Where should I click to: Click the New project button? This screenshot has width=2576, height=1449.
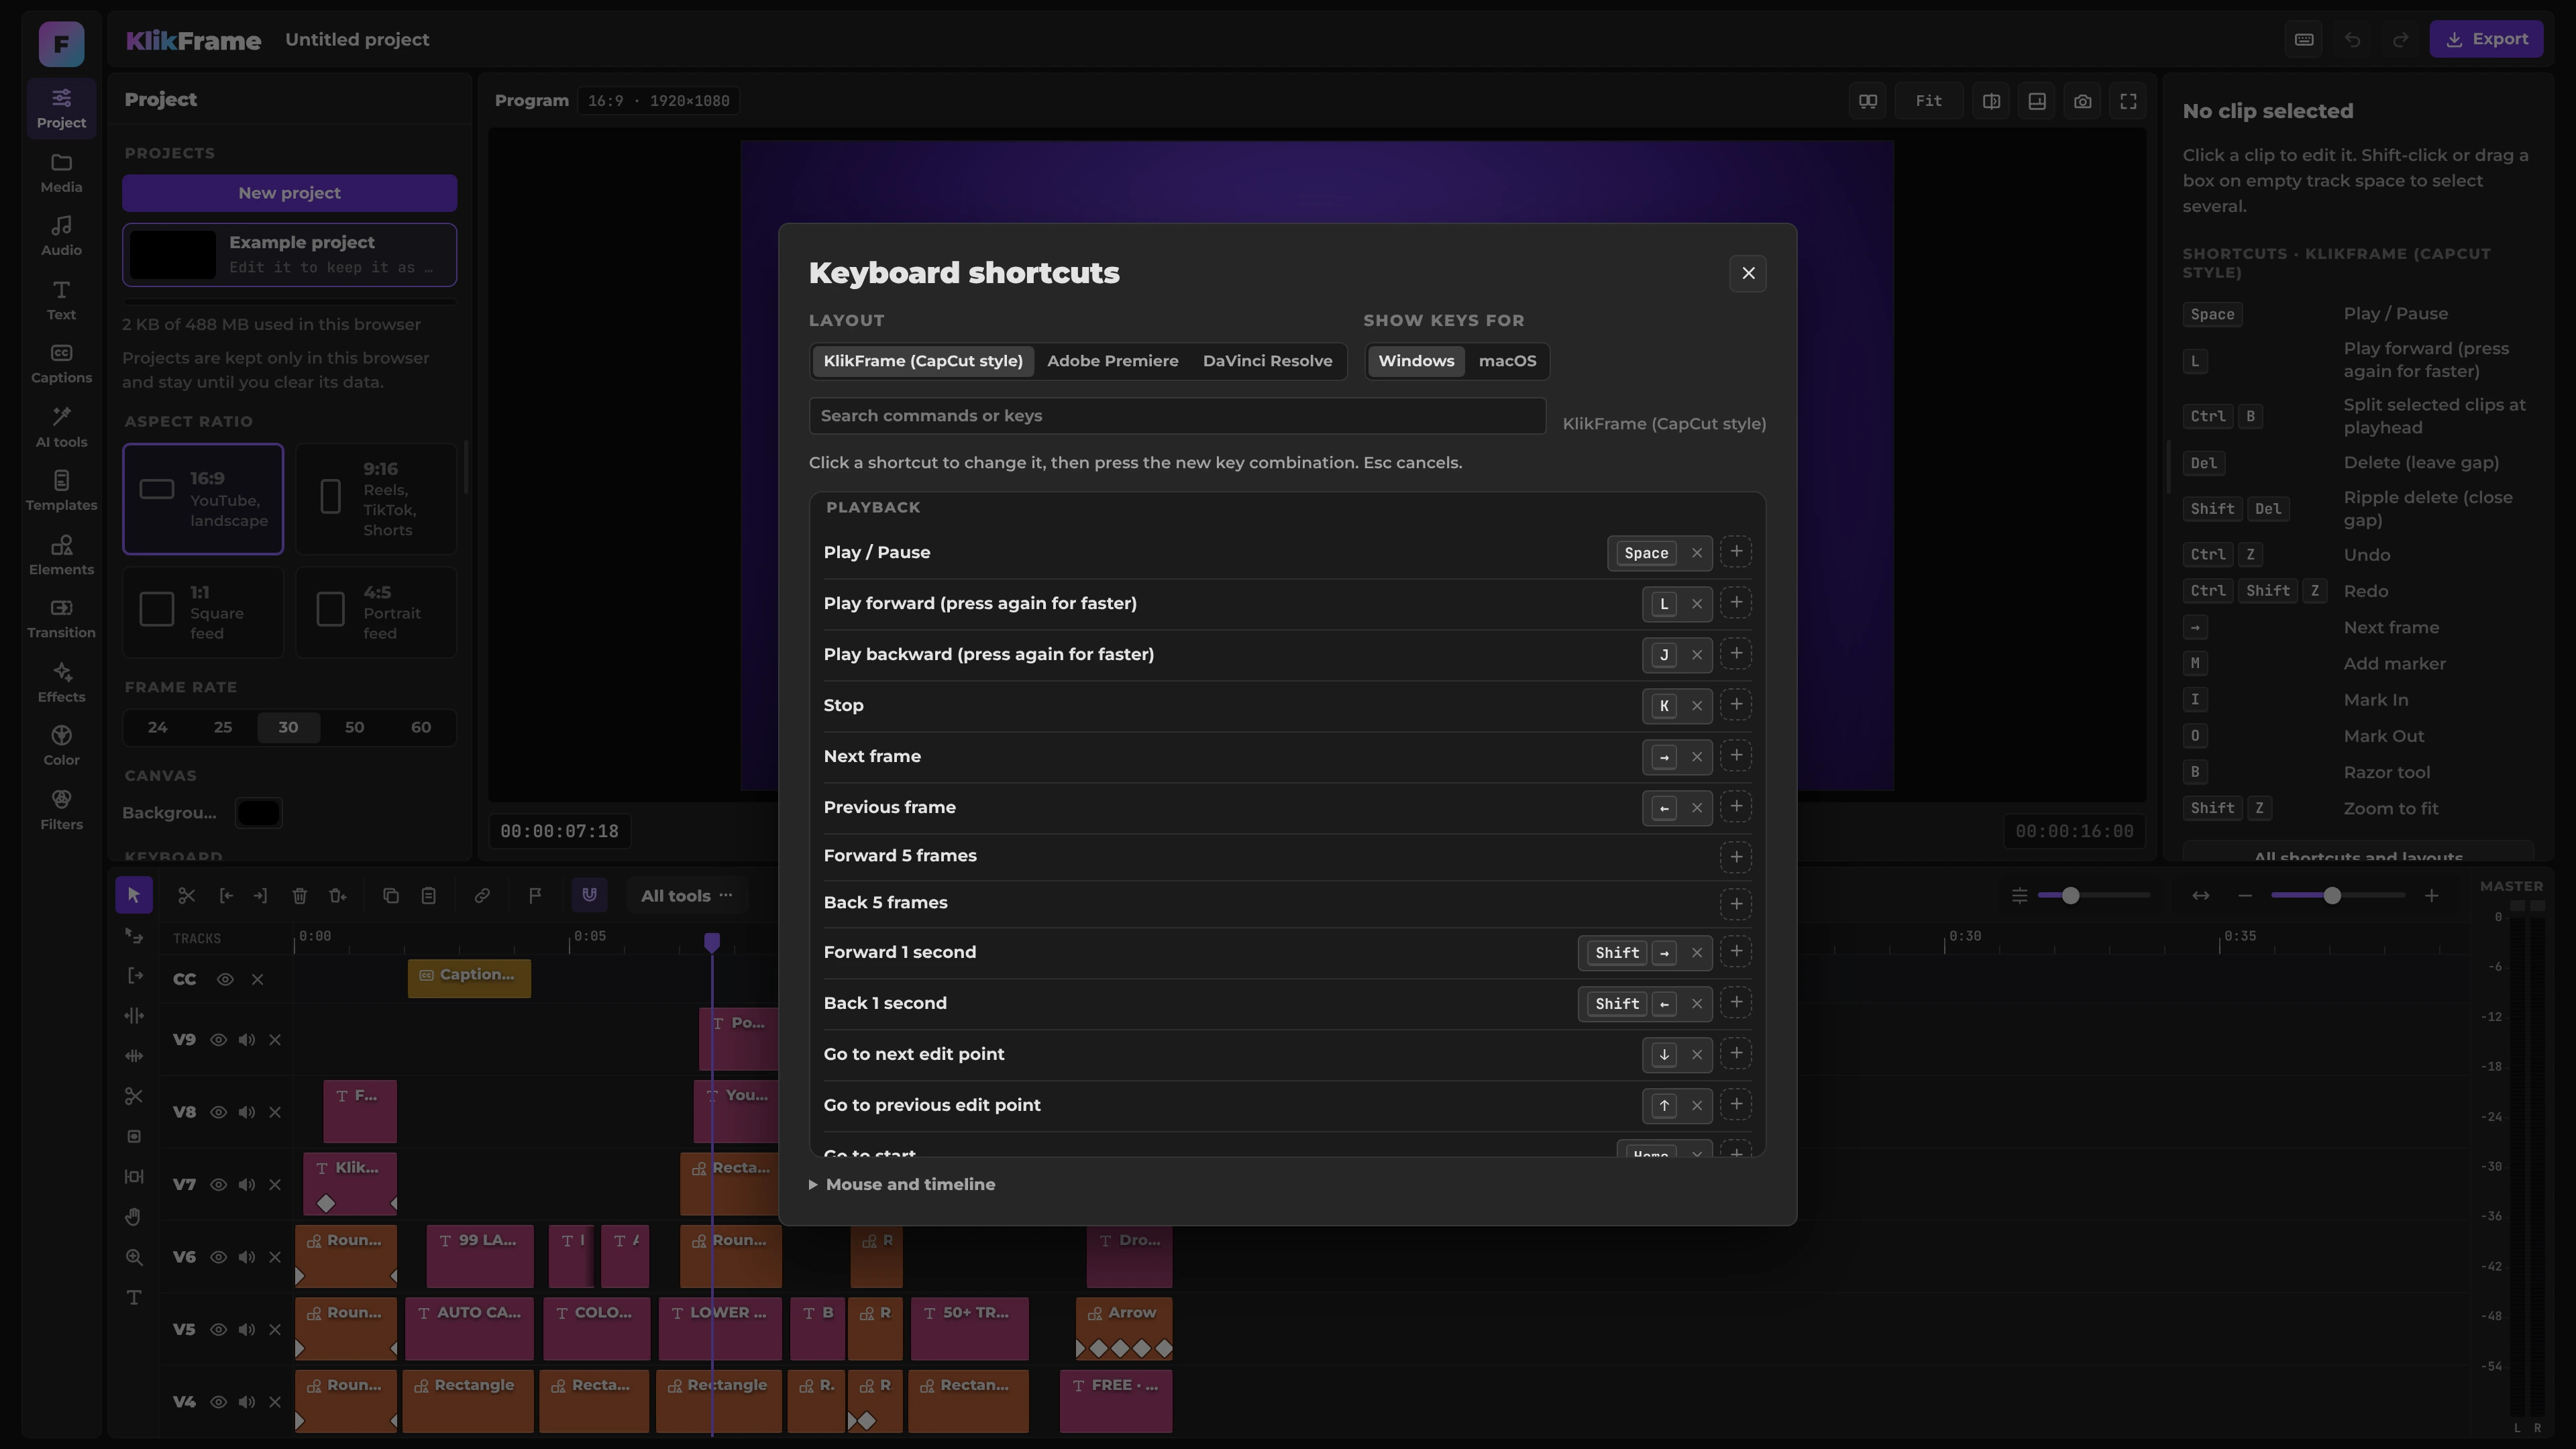click(289, 193)
